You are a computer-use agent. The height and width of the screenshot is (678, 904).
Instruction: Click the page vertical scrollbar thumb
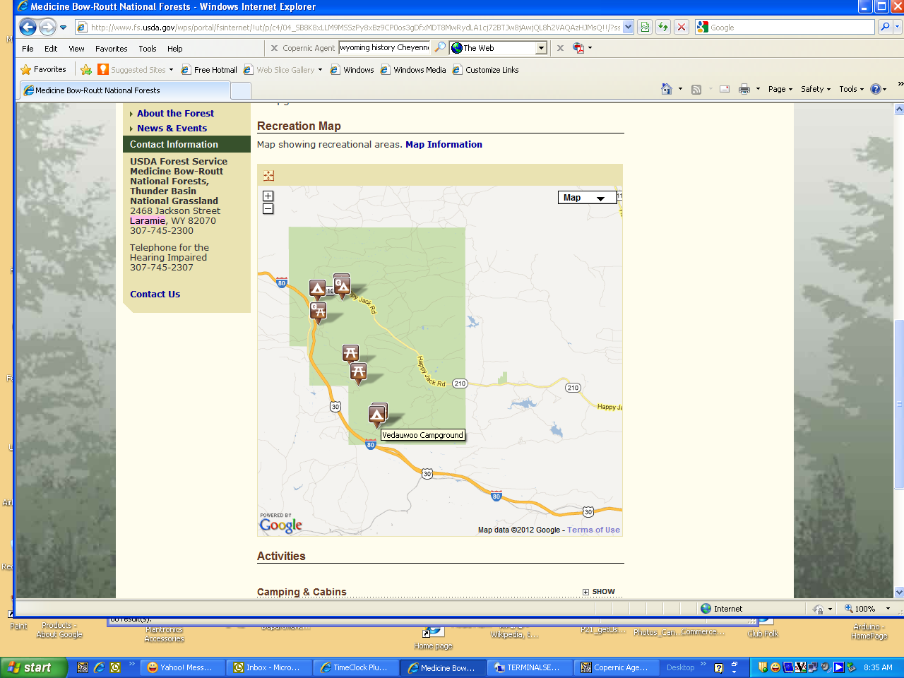tap(899, 404)
